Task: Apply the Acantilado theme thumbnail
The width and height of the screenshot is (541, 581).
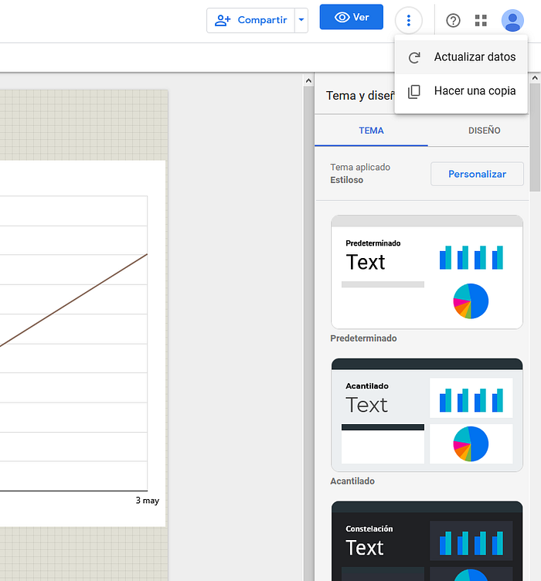Action: (x=427, y=415)
